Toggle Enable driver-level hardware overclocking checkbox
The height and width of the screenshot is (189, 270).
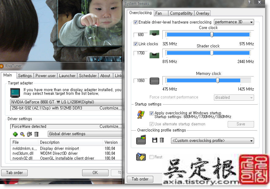pyautogui.click(x=135, y=22)
